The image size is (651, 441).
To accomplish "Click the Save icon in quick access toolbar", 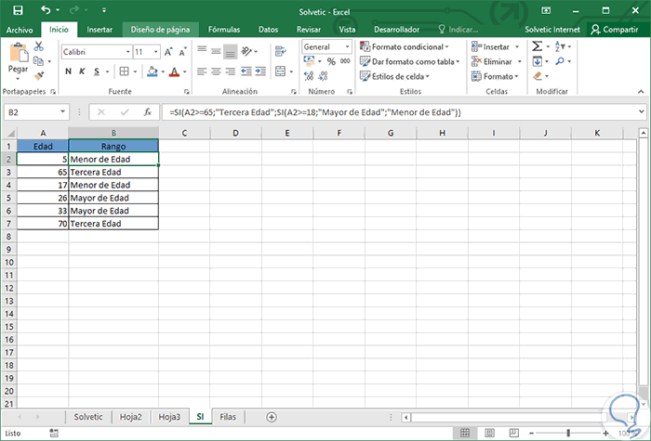I will (x=18, y=10).
